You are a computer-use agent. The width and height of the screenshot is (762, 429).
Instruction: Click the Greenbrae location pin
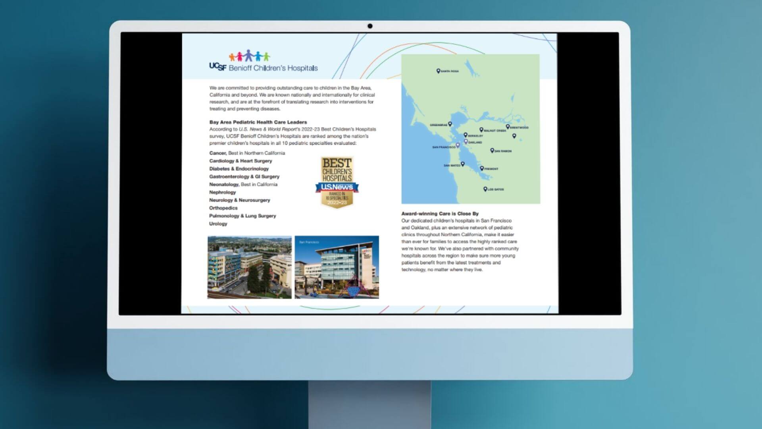point(450,124)
